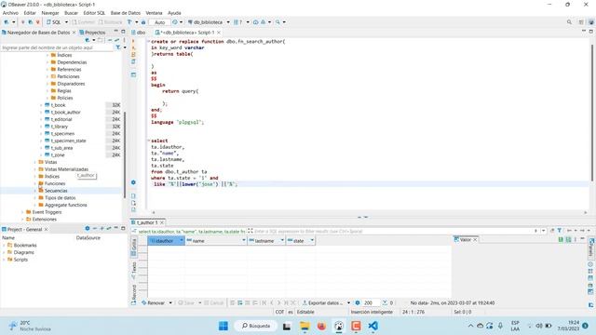Open the Ayuda menu
This screenshot has width=596, height=335.
[174, 13]
